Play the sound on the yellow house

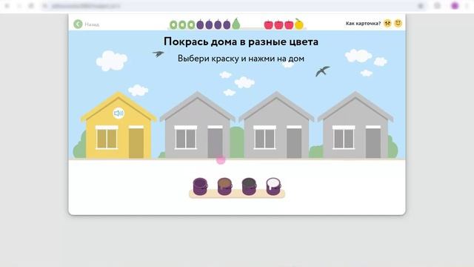pyautogui.click(x=118, y=113)
